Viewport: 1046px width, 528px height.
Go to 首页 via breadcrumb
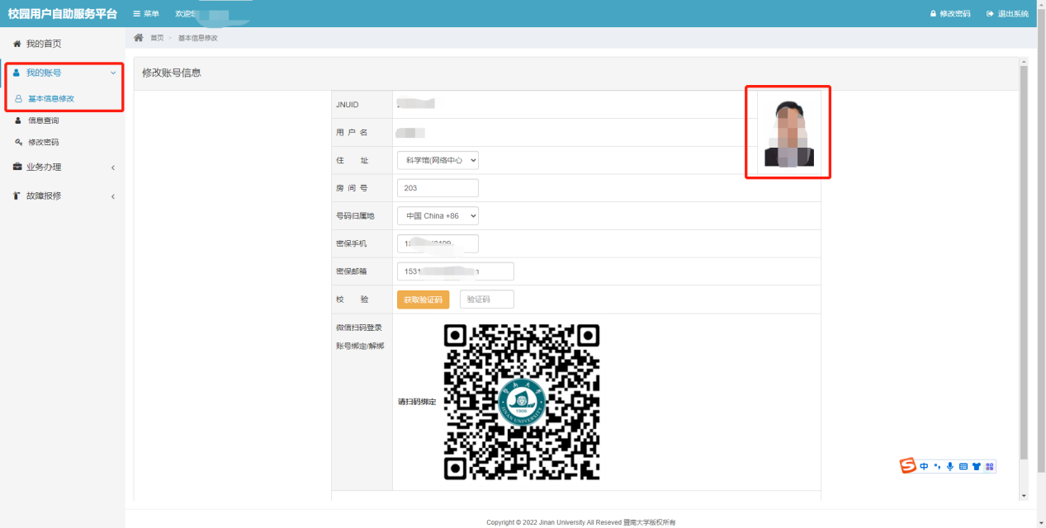pyautogui.click(x=157, y=38)
